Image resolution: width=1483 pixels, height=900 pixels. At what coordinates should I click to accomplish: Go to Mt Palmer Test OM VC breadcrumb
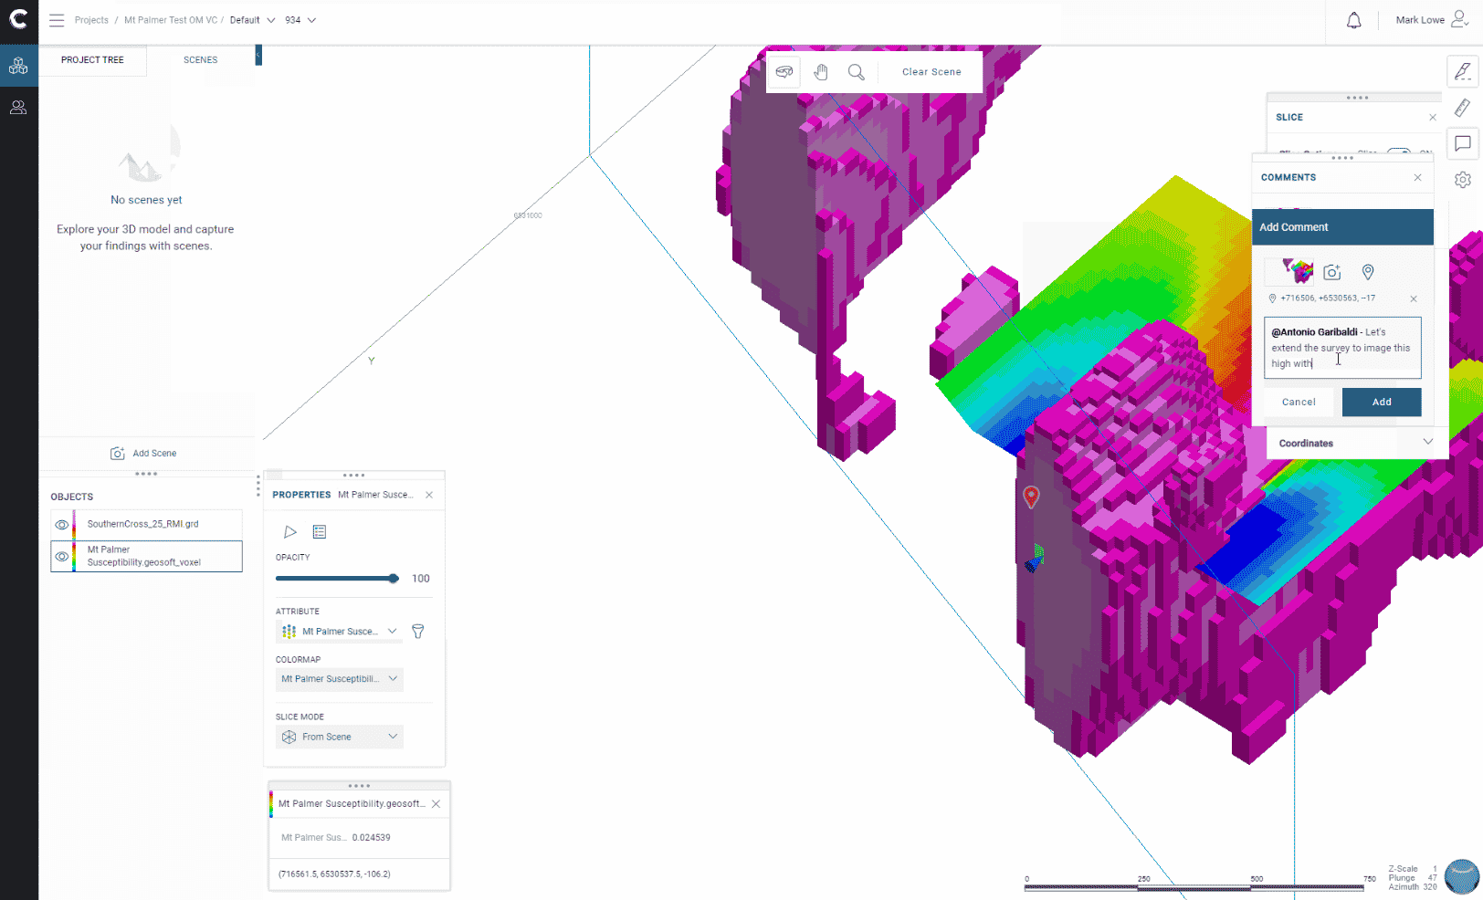[x=171, y=20]
